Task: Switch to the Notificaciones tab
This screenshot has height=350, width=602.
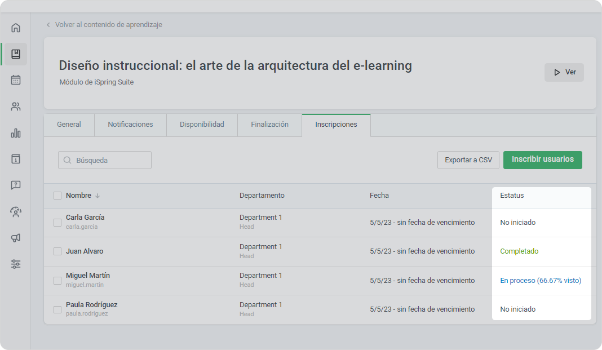Action: [131, 125]
